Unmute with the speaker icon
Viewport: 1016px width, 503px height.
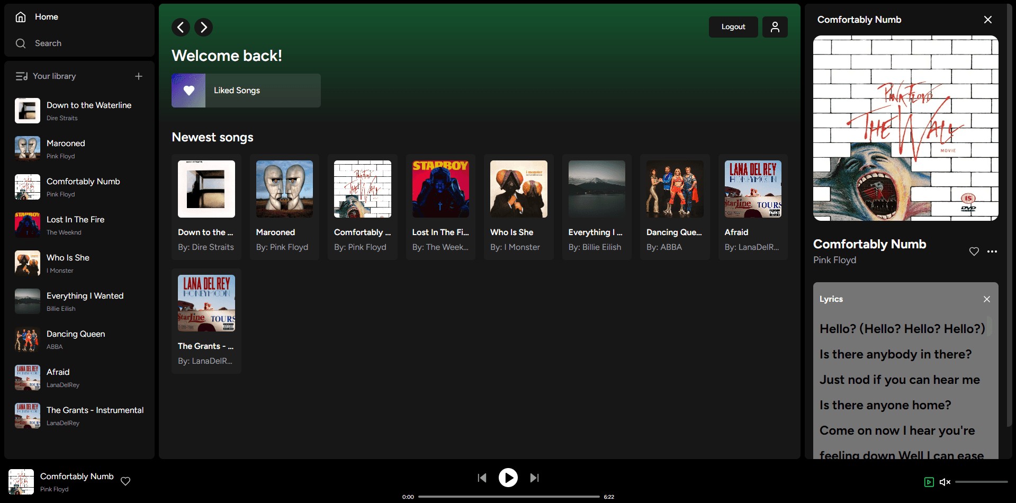pos(945,482)
